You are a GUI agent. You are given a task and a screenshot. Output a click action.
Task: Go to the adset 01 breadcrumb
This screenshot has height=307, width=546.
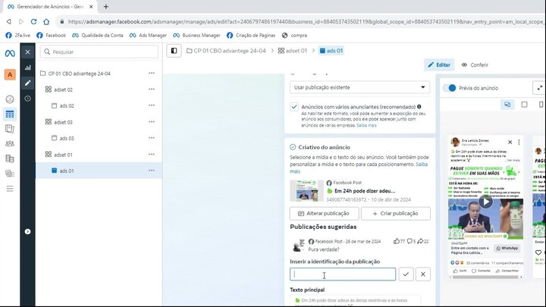[293, 51]
